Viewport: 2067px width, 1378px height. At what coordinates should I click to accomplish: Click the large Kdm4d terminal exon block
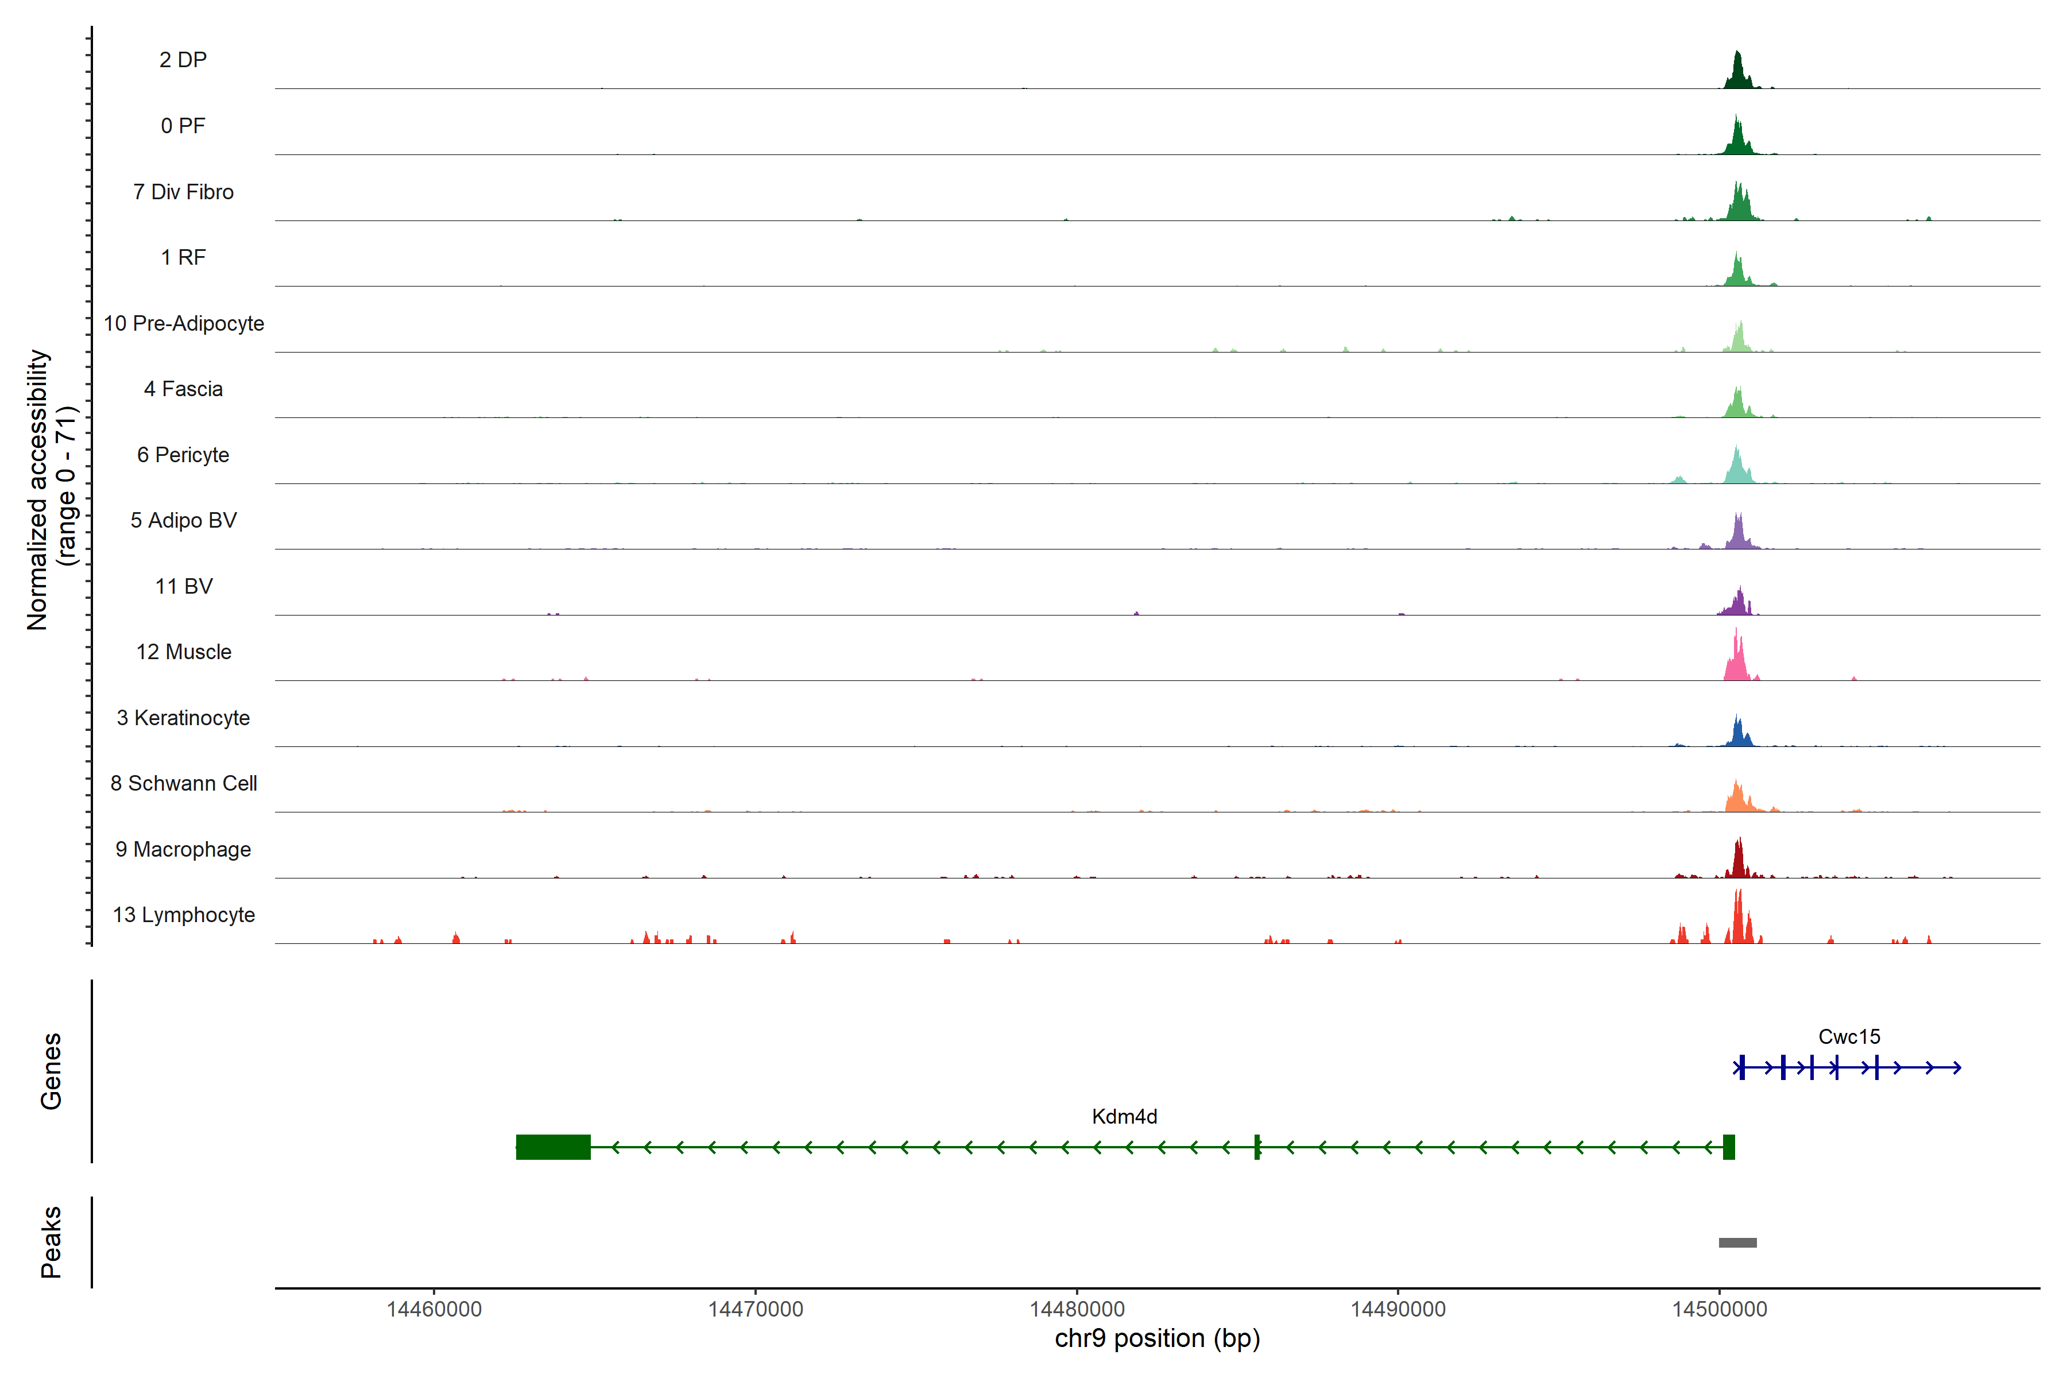point(553,1147)
